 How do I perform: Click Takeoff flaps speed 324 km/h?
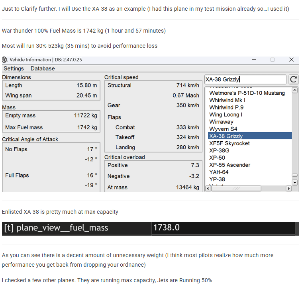(x=188, y=137)
